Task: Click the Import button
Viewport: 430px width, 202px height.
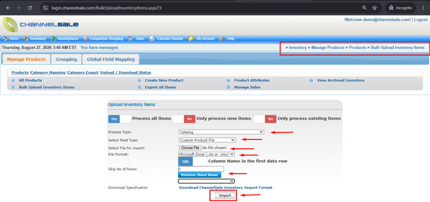Action: (225, 195)
